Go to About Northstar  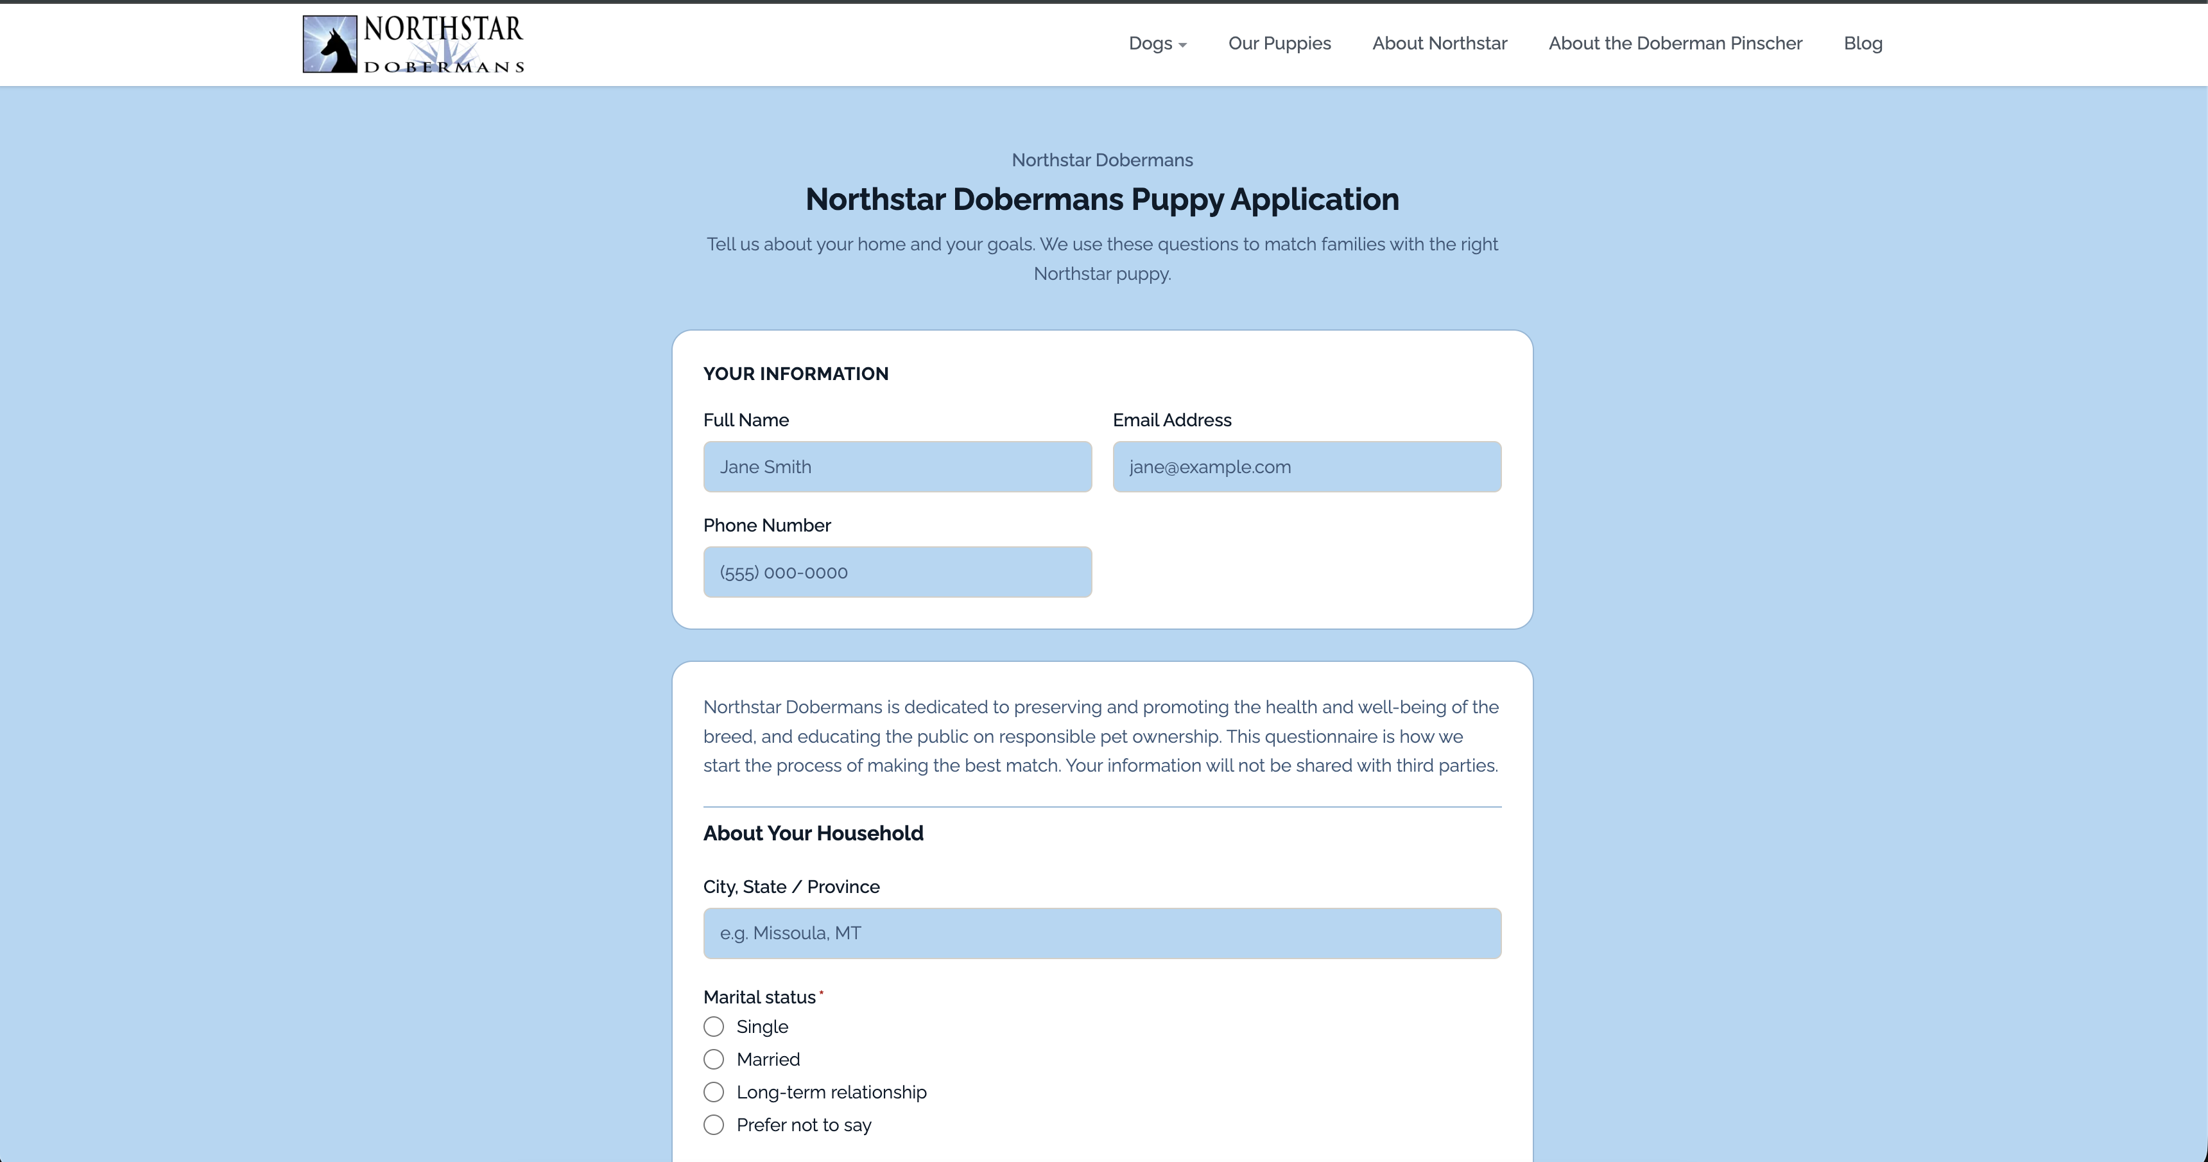[1439, 44]
